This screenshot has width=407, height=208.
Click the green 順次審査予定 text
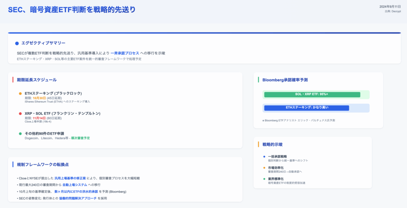click(80, 138)
